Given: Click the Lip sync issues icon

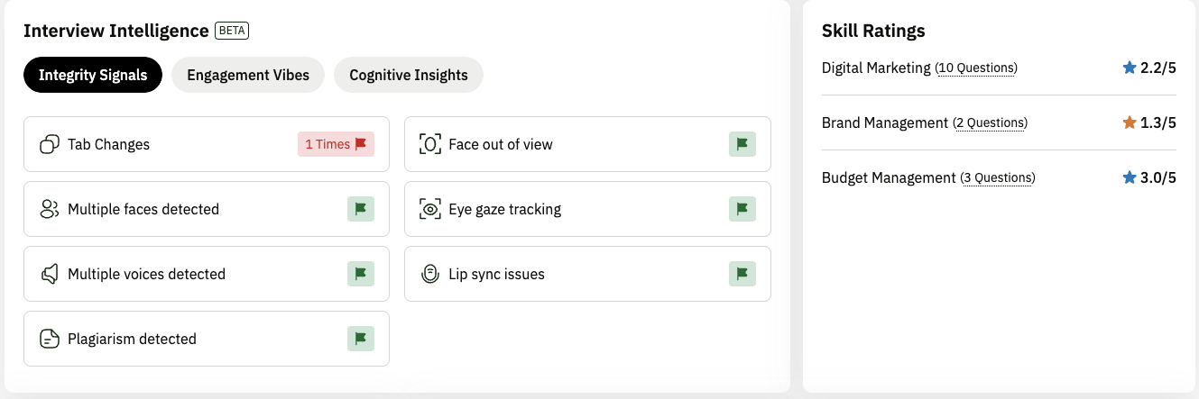Looking at the screenshot, I should point(431,274).
